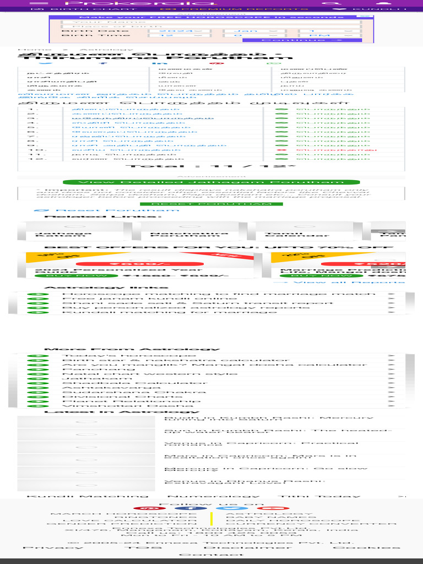This screenshot has height=564, width=423.
Task: Open the Tamil Calendar related link card
Action: click(x=305, y=231)
